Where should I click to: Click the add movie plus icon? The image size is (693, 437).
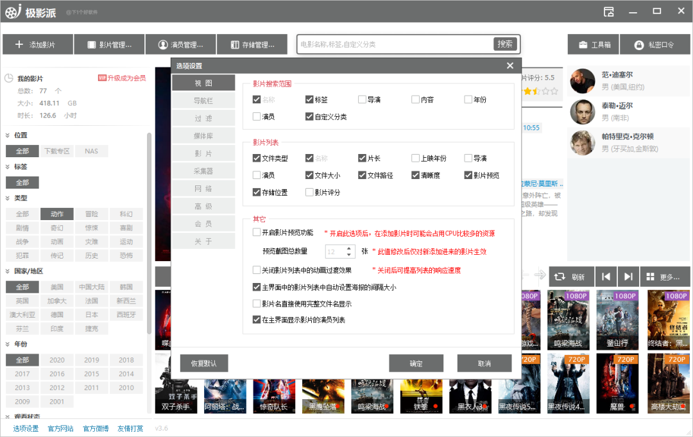pos(19,45)
